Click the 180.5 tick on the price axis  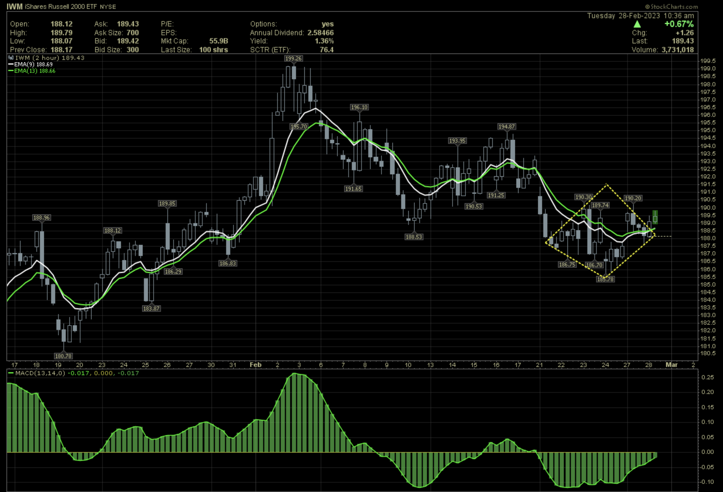[x=707, y=353]
